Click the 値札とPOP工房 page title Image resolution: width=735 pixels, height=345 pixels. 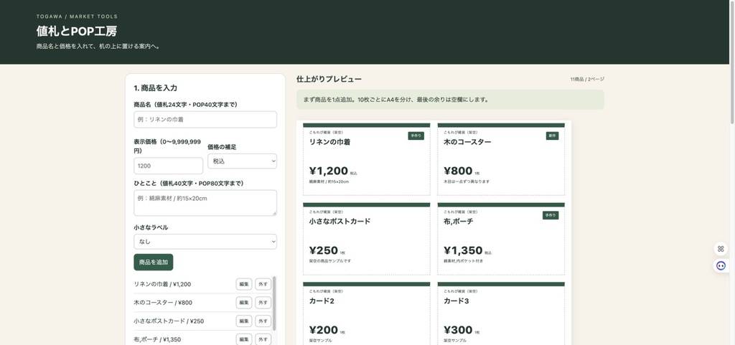[x=77, y=32]
